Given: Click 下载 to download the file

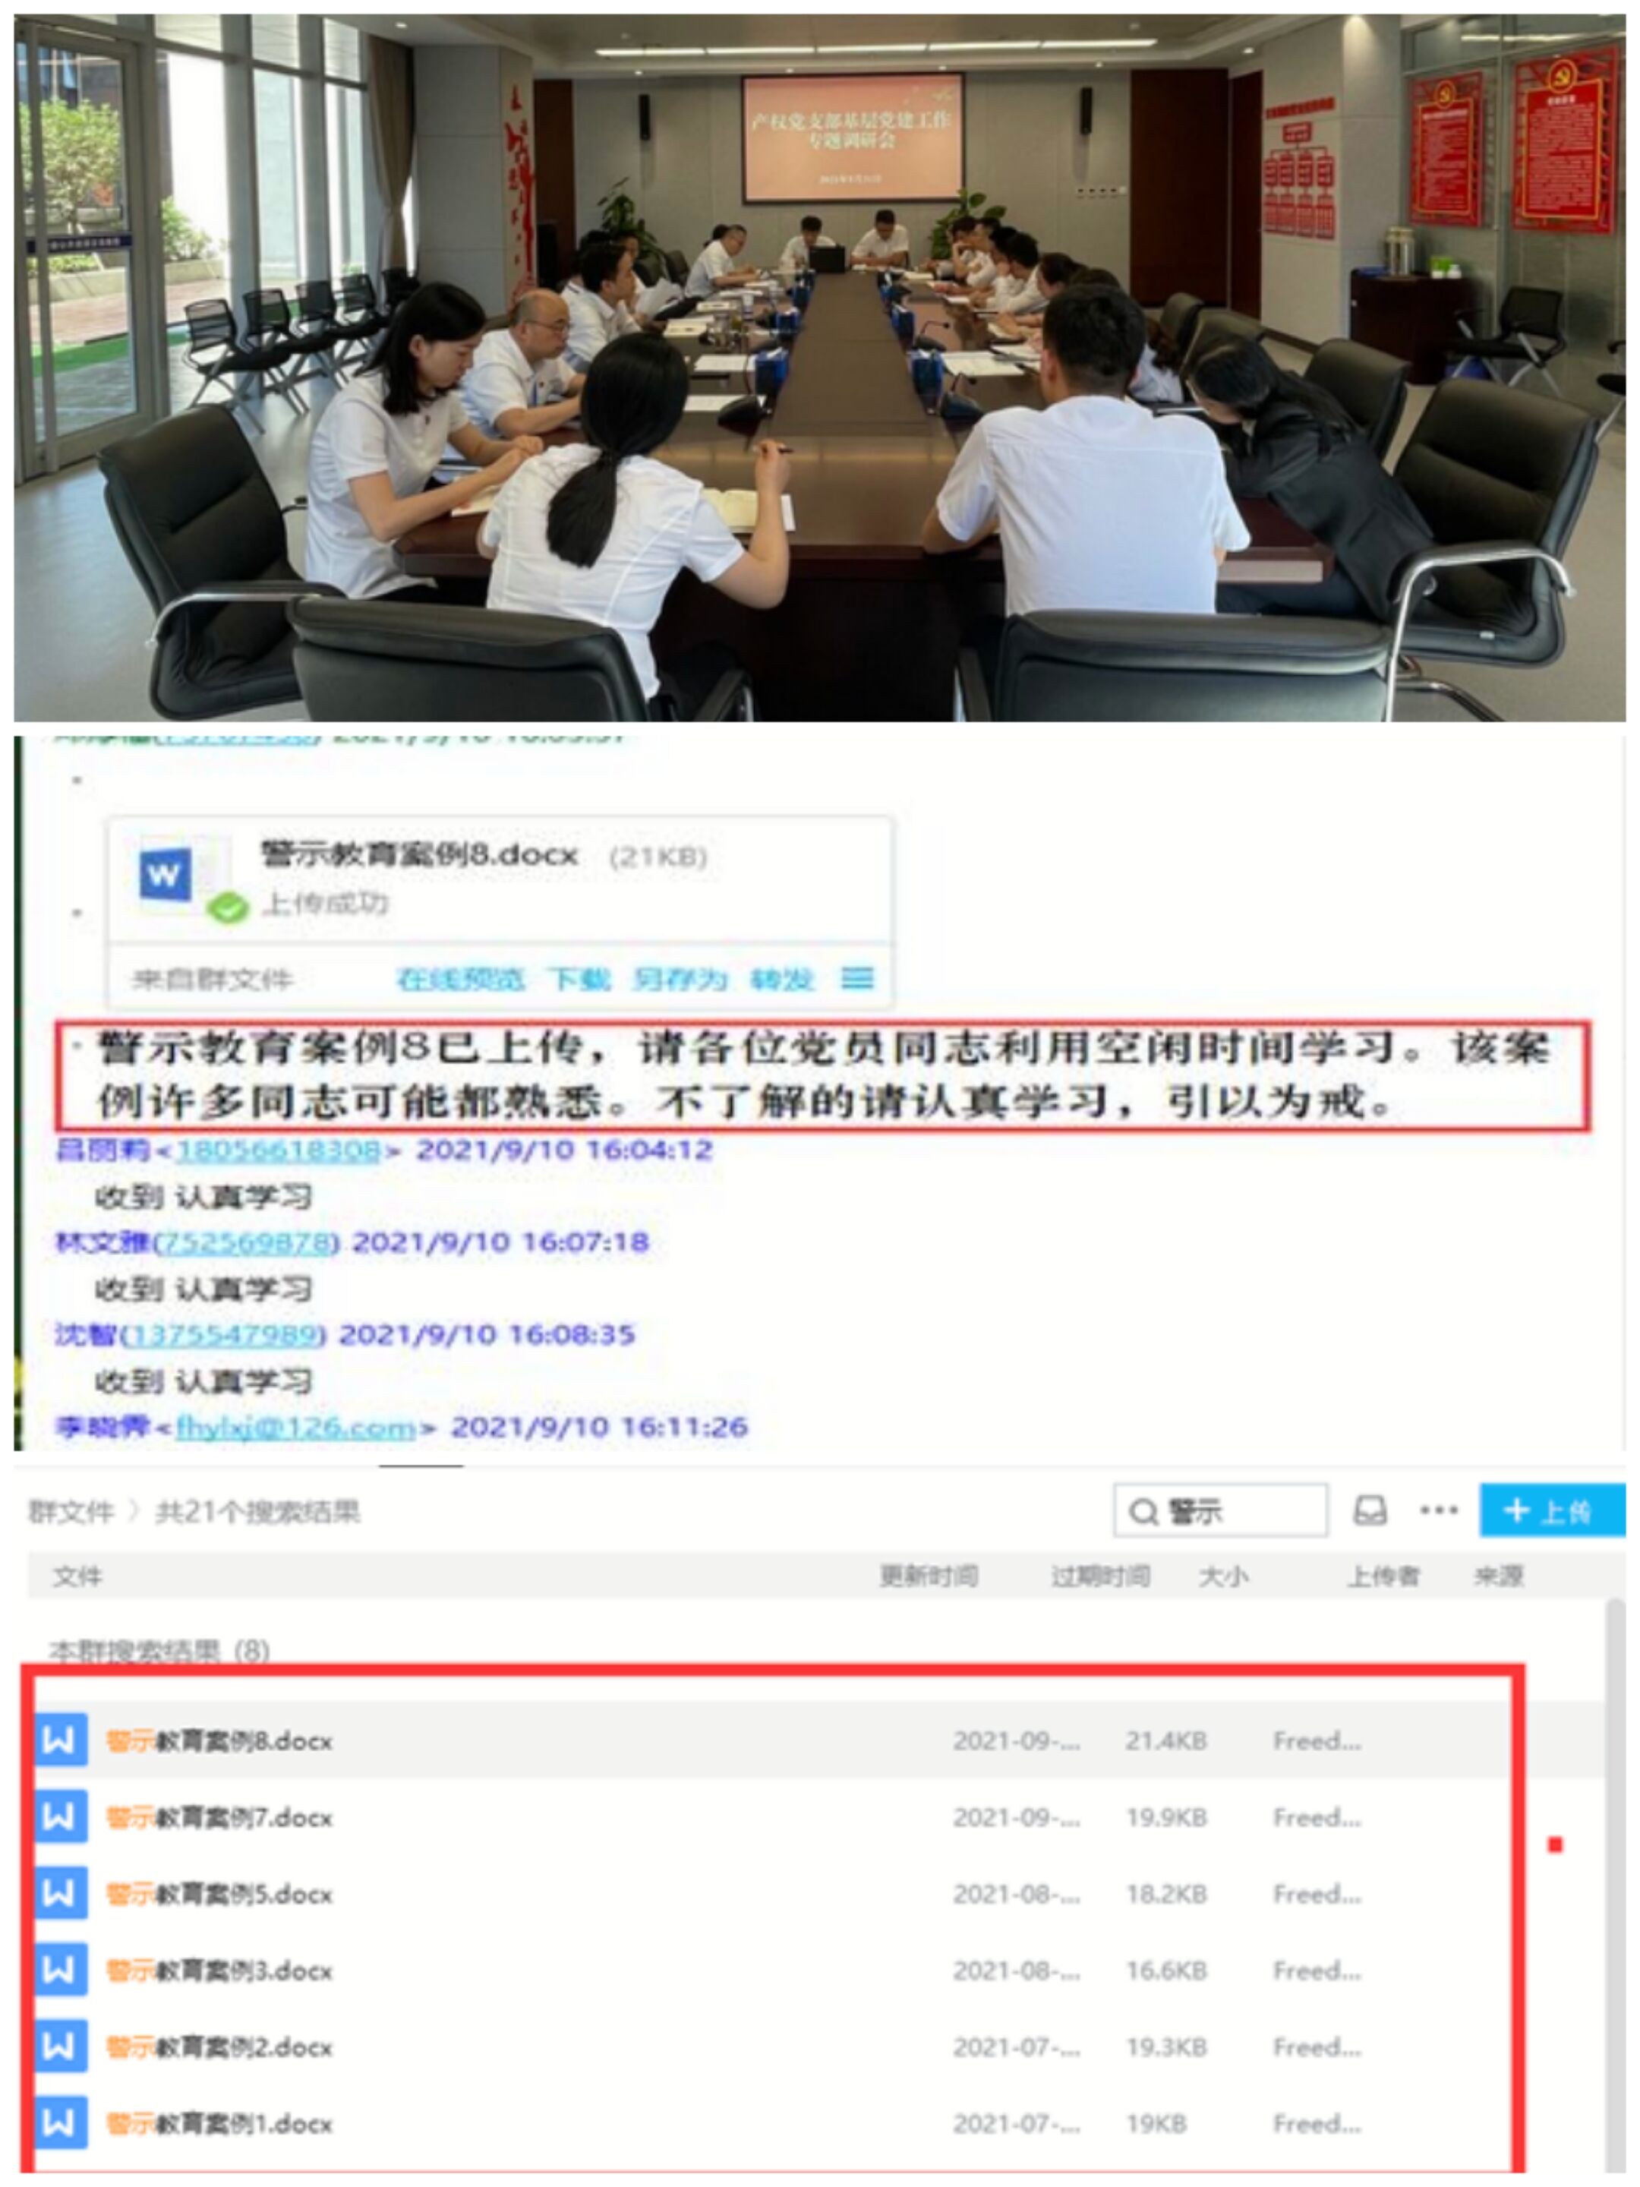Looking at the screenshot, I should pyautogui.click(x=580, y=979).
